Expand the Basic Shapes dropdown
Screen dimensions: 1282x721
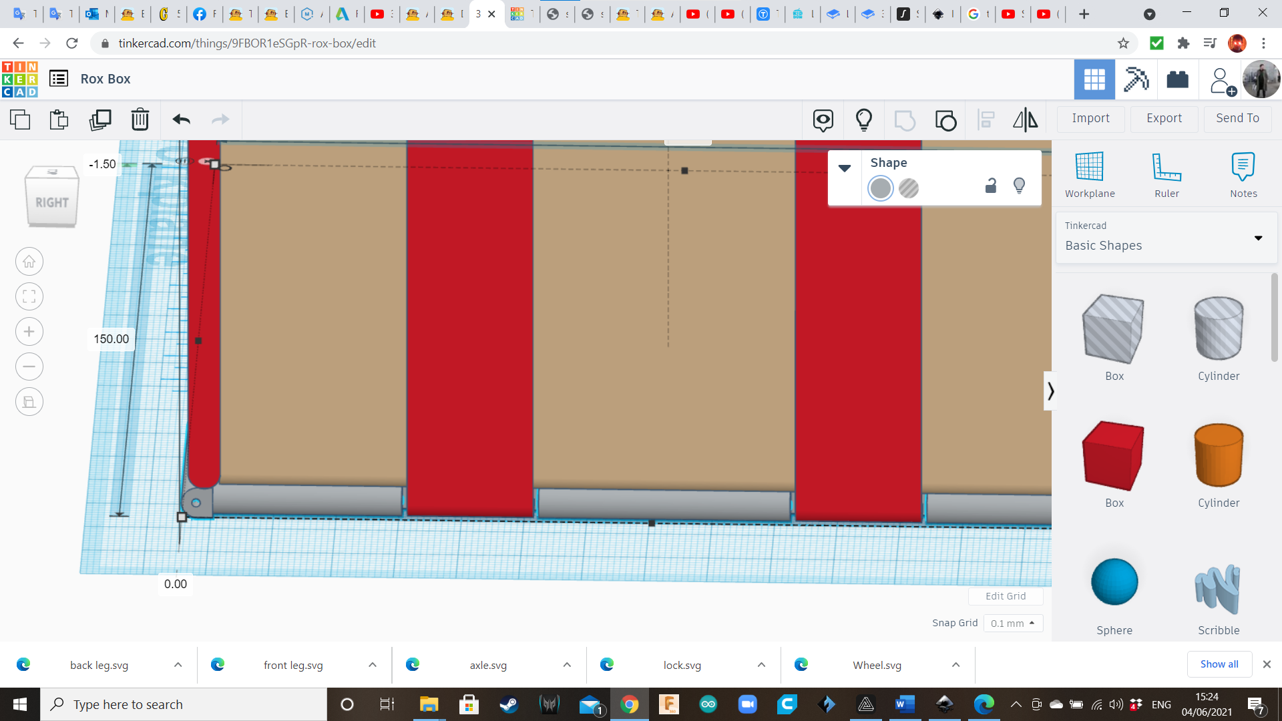pyautogui.click(x=1258, y=238)
